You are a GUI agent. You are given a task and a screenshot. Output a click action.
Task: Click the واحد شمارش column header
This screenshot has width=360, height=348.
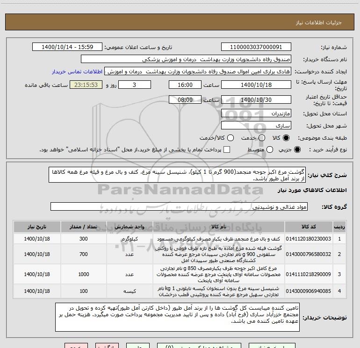130,227
